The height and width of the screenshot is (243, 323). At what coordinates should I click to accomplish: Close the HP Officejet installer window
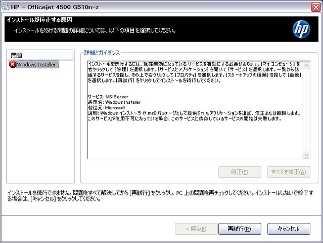tap(316, 7)
